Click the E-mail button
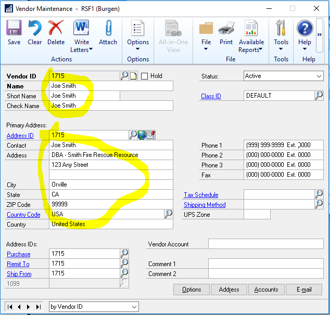 (303, 290)
